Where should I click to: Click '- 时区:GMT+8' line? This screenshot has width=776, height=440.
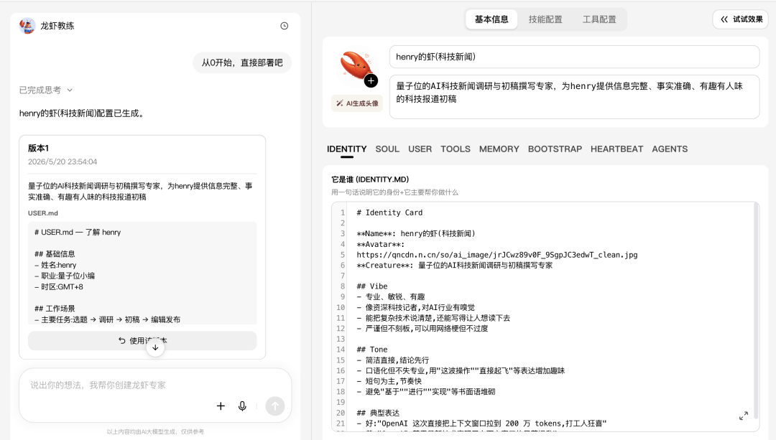pos(58,286)
